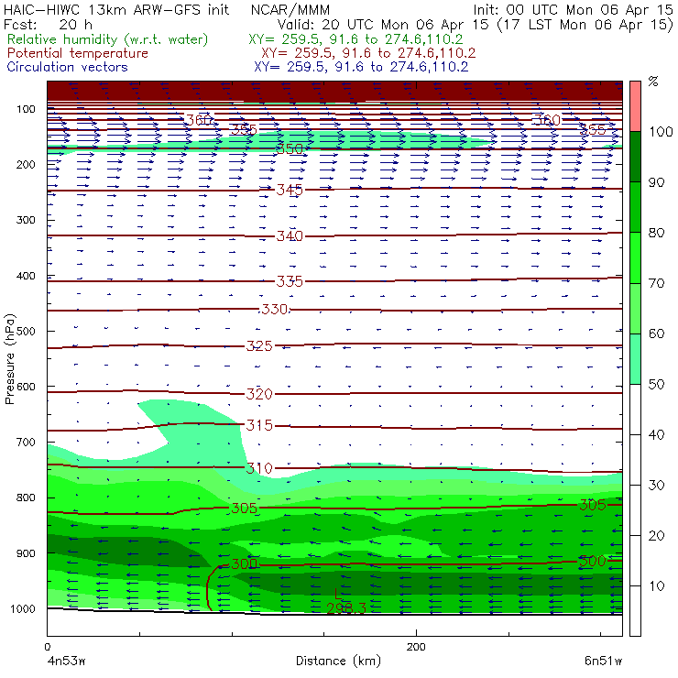Click the colorbar tick label '30'
The height and width of the screenshot is (678, 678).
pos(656,486)
